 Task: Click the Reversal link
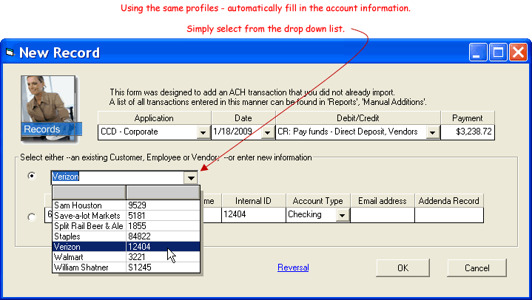293,267
